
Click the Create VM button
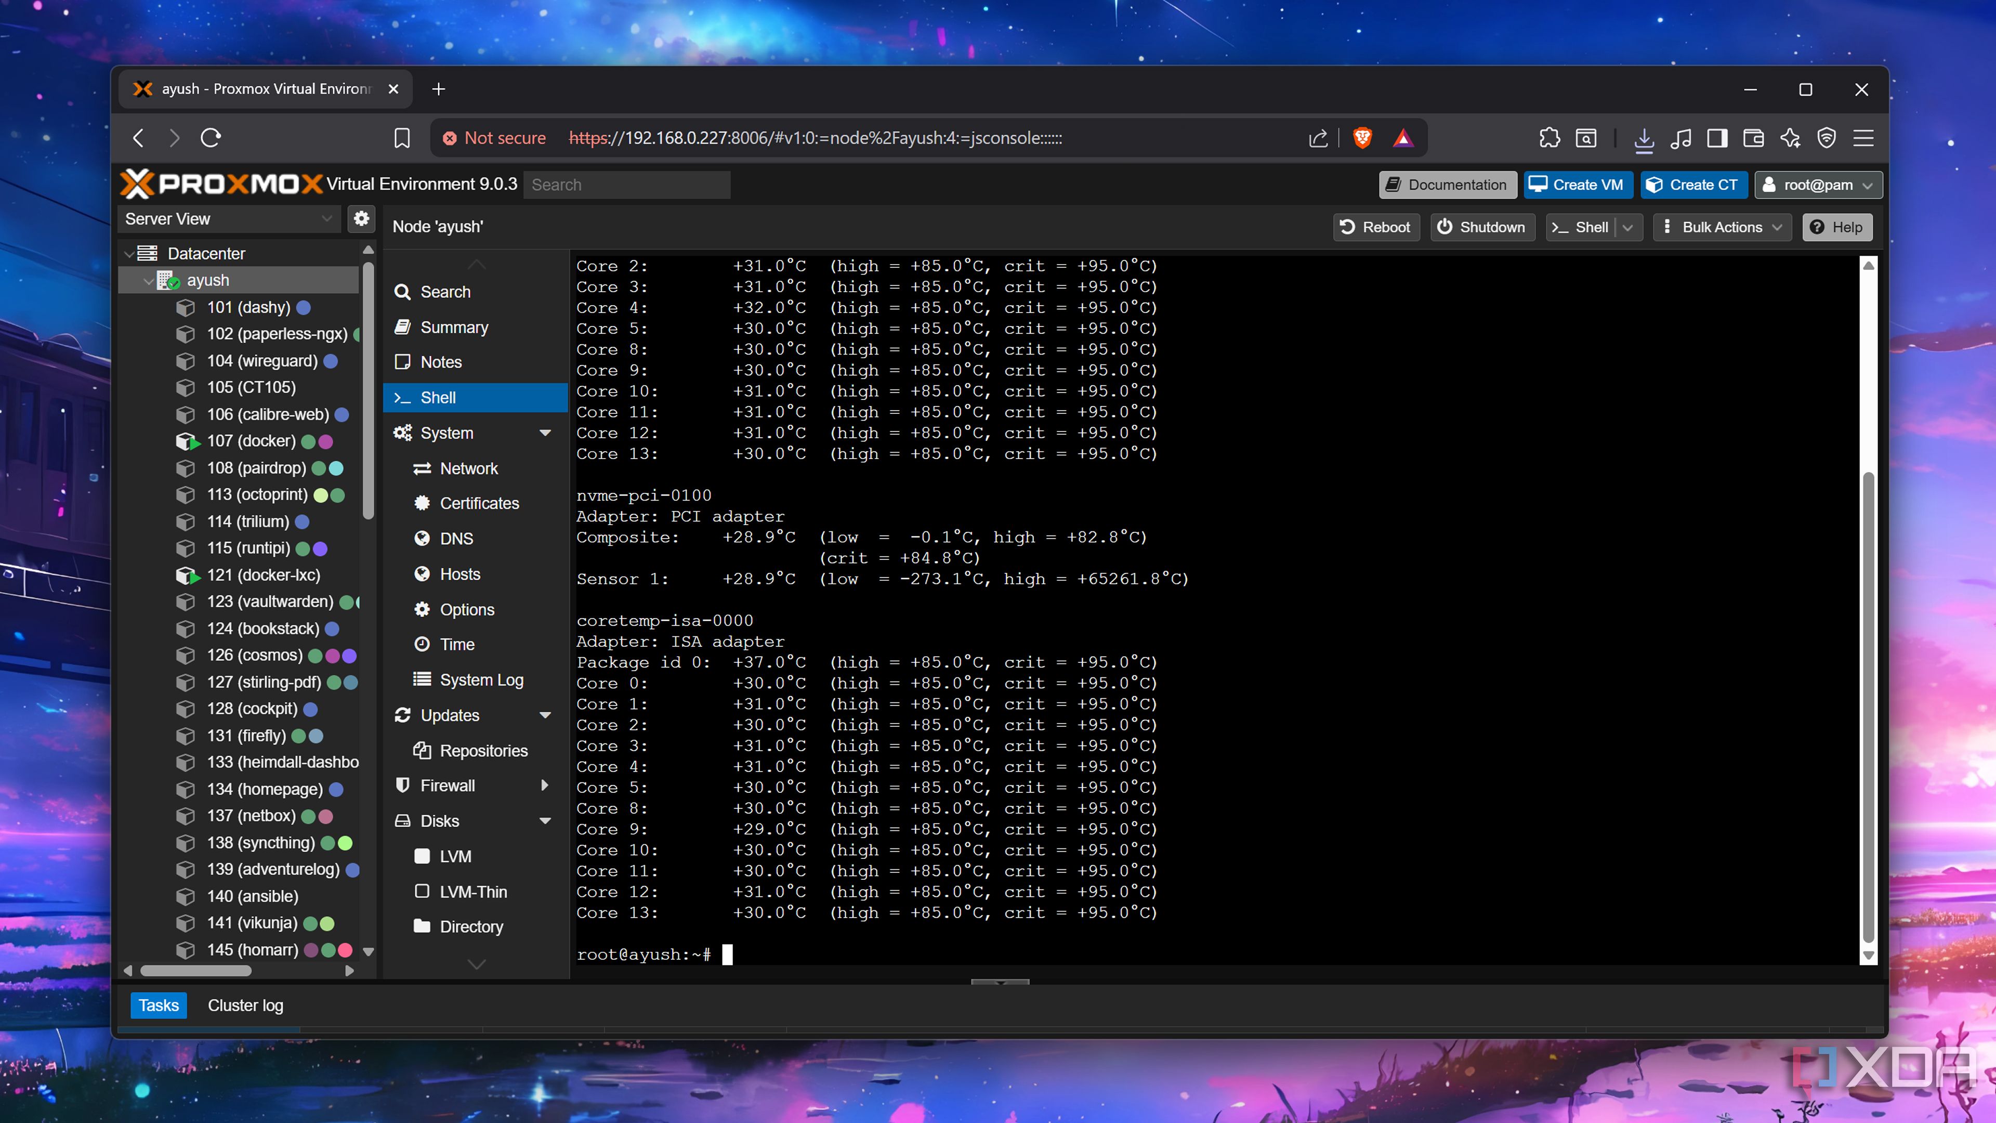[x=1578, y=185]
